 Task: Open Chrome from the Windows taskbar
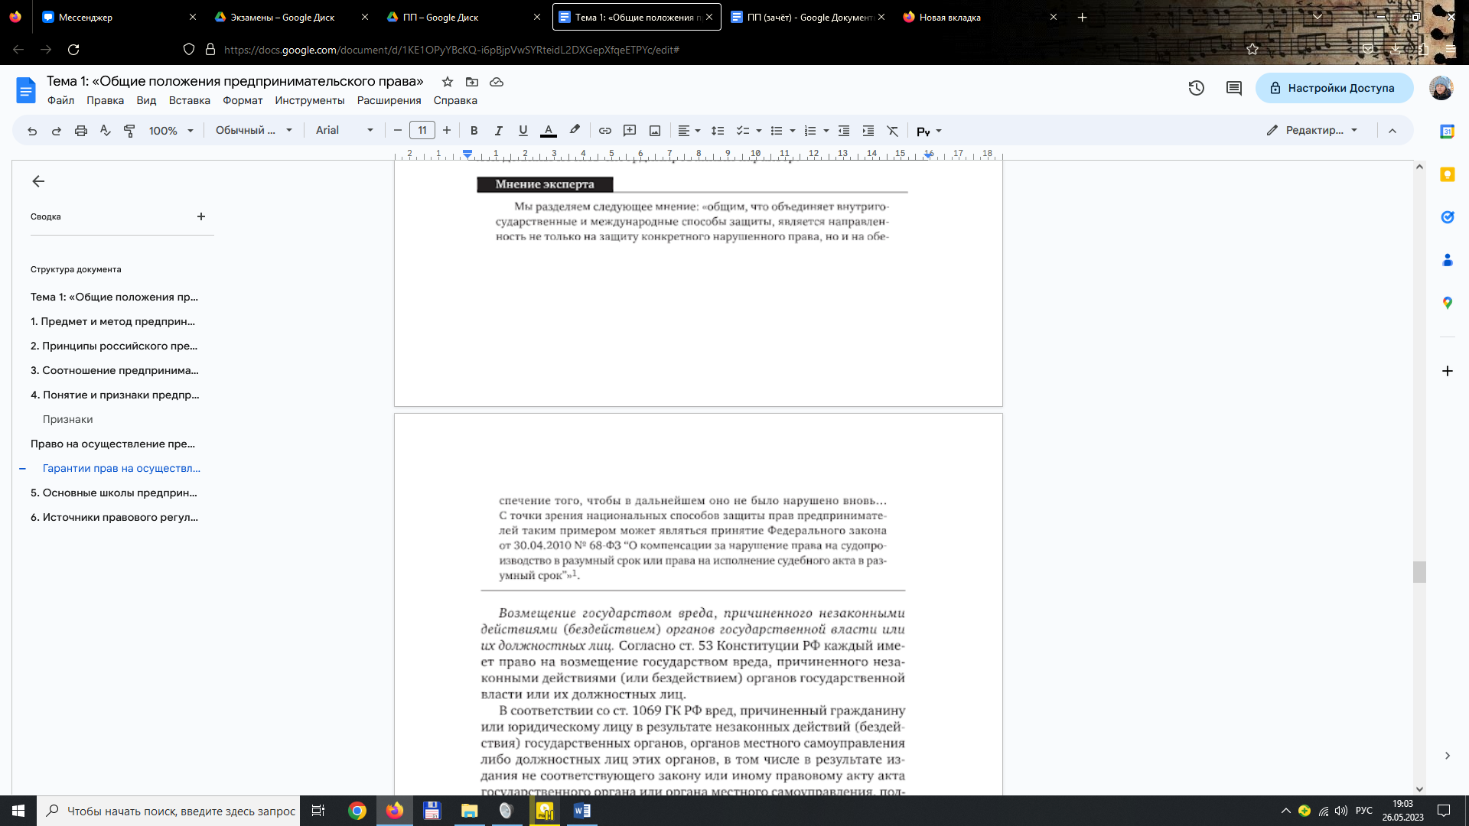coord(357,811)
